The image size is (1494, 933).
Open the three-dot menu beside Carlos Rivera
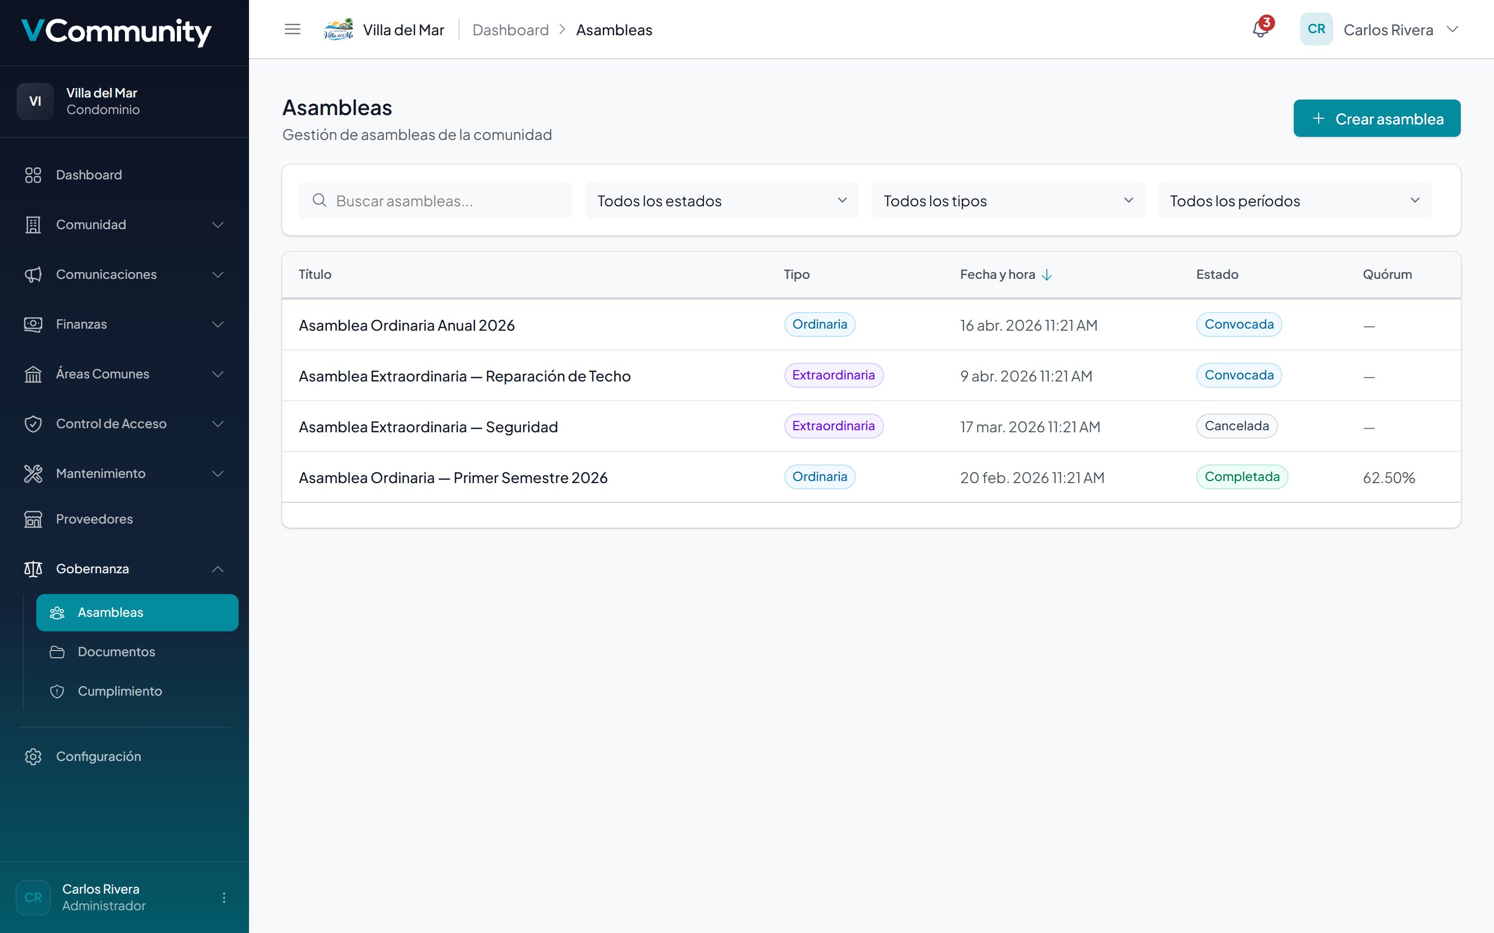click(x=224, y=897)
